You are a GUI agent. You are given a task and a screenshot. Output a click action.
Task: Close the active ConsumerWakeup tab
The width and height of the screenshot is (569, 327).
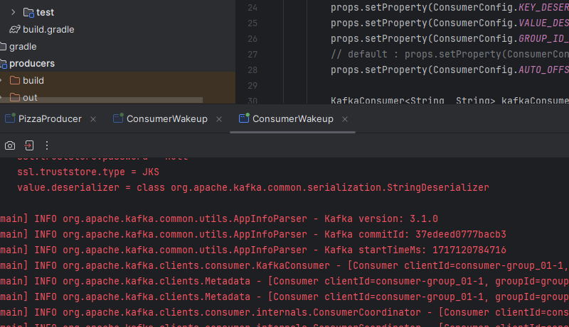[345, 119]
